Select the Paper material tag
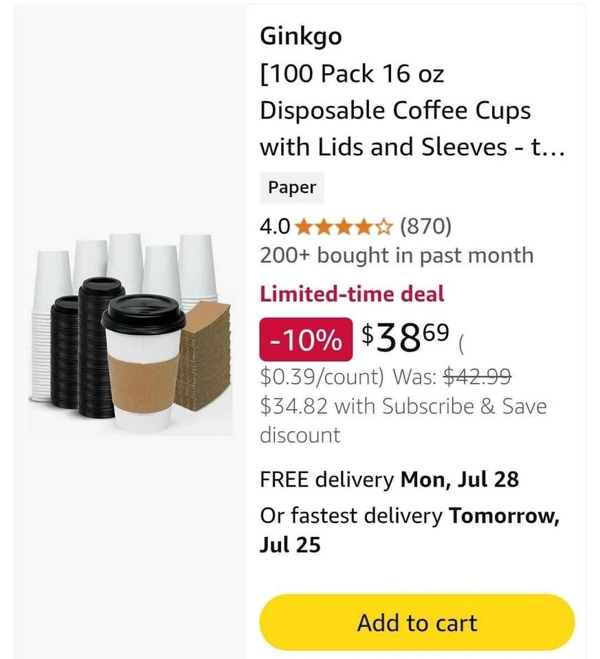This screenshot has height=659, width=600. click(x=292, y=187)
